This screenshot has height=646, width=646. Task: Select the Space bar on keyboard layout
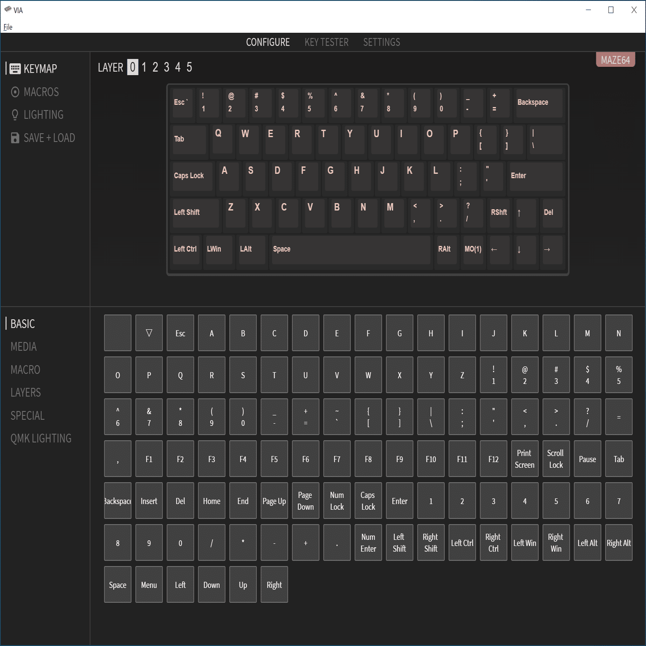[351, 249]
